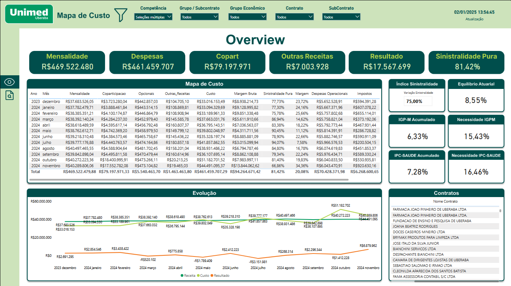Sort by the Custo column header
Screen dimensions: 511x286
(x=210, y=94)
